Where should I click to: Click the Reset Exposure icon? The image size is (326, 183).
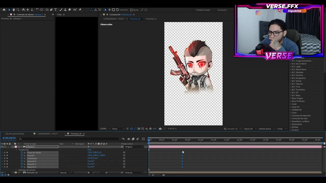(x=150, y=129)
